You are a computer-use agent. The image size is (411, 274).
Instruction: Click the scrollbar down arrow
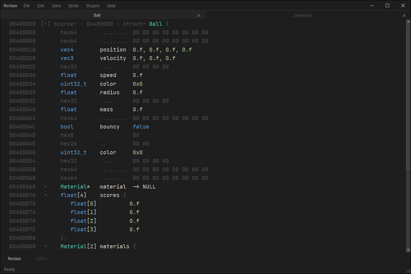click(408, 250)
